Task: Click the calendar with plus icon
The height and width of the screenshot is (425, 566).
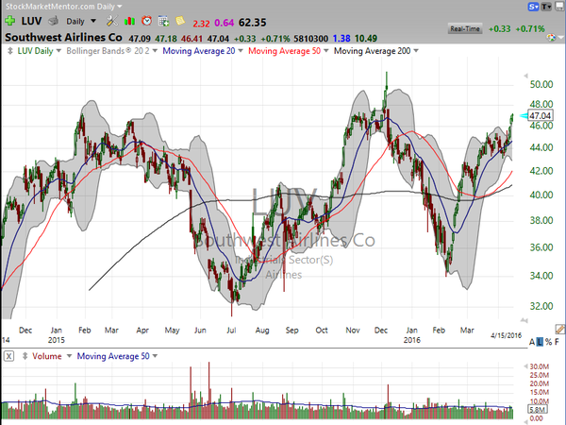Action: tap(163, 22)
